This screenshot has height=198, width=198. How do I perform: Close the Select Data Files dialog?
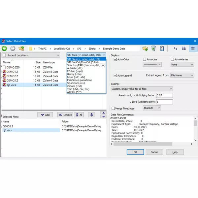point(195,41)
